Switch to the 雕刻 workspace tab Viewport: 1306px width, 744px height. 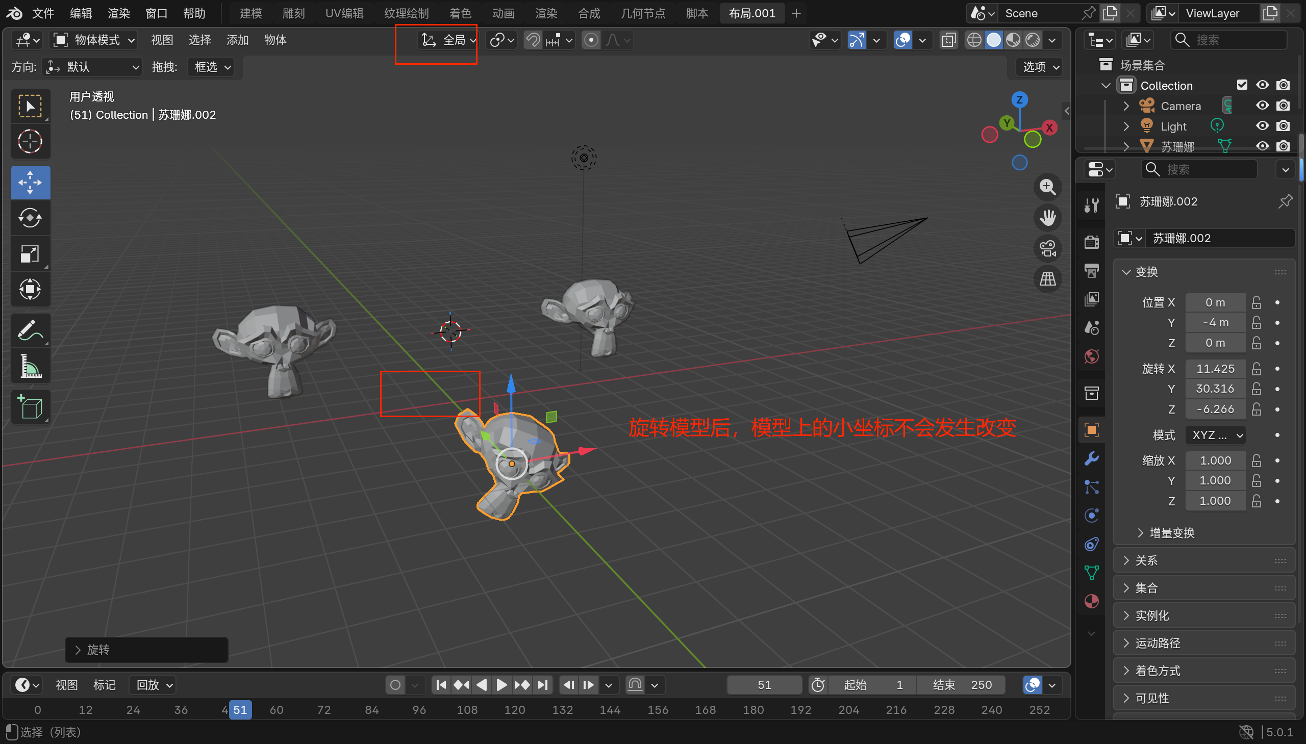tap(293, 13)
